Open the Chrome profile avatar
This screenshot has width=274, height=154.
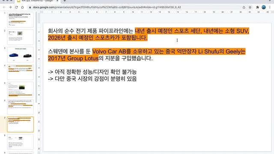tap(264, 7)
